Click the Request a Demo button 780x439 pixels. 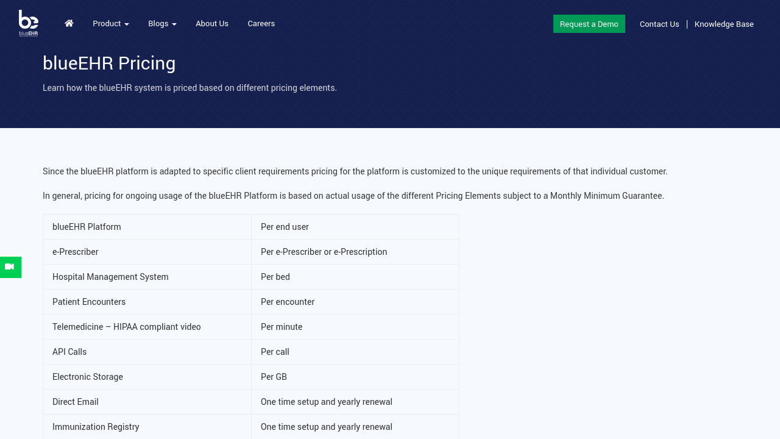point(589,24)
